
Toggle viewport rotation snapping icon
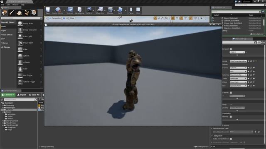click(x=181, y=18)
